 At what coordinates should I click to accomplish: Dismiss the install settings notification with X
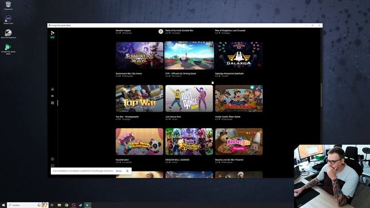pyautogui.click(x=127, y=171)
